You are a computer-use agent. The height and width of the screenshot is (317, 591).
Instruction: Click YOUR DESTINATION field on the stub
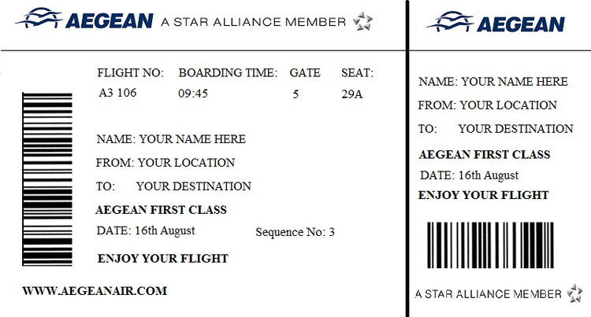pos(515,129)
